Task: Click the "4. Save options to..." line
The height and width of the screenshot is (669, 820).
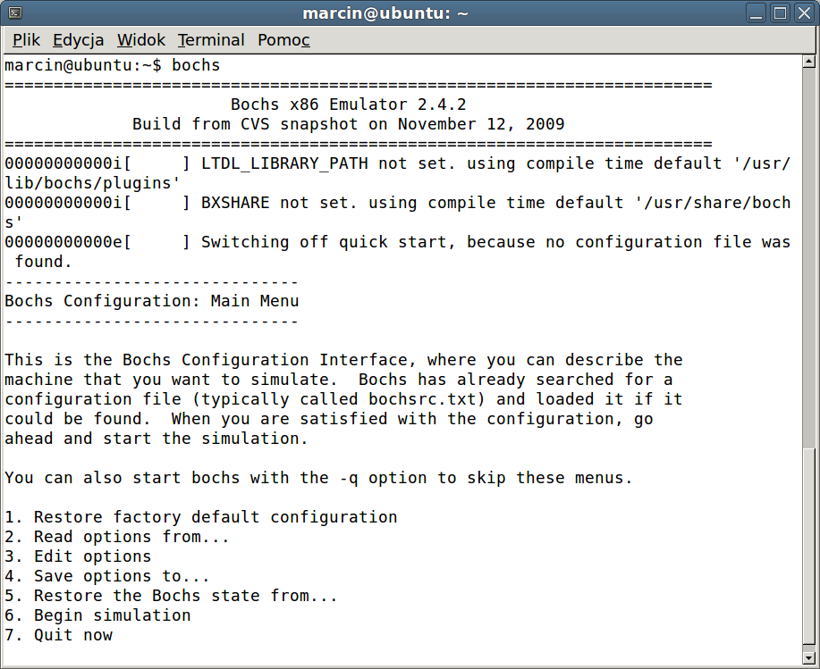Action: point(107,576)
